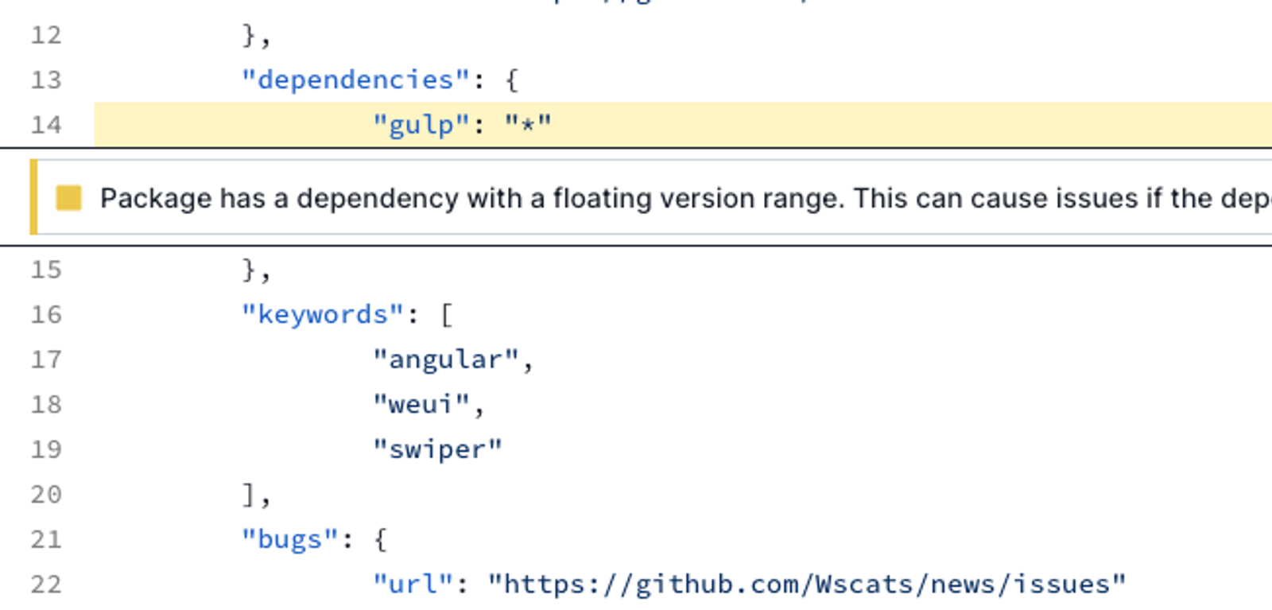This screenshot has height=610, width=1272.
Task: Click line number 16 in gutter
Action: tap(46, 314)
